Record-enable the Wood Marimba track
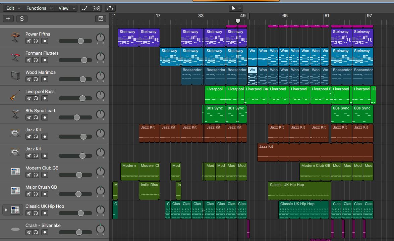This screenshot has width=394, height=241. tap(45, 79)
